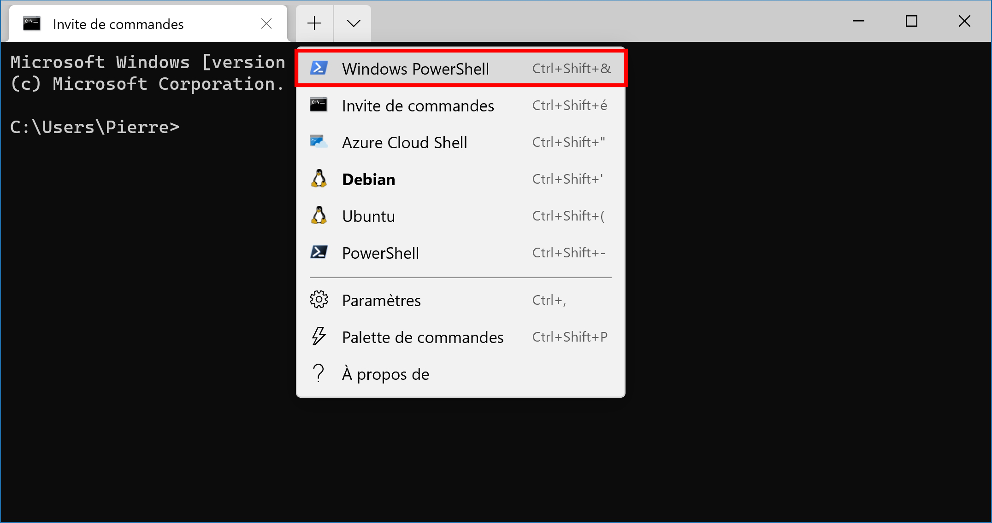Show À propos de dialog
The height and width of the screenshot is (523, 992).
pyautogui.click(x=461, y=374)
